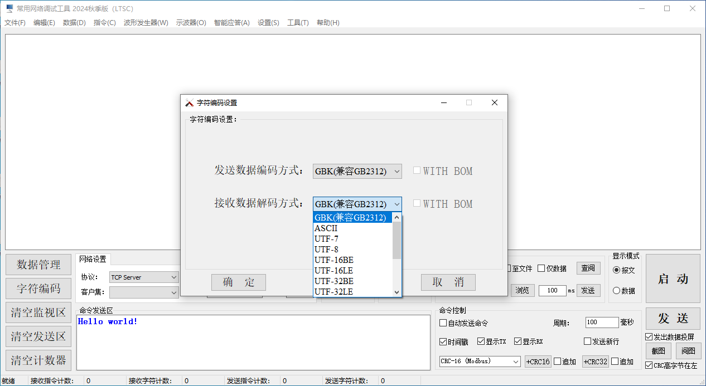Viewport: 706px width, 386px height.
Task: Click the 清空发送区 button
Action: [x=38, y=336]
